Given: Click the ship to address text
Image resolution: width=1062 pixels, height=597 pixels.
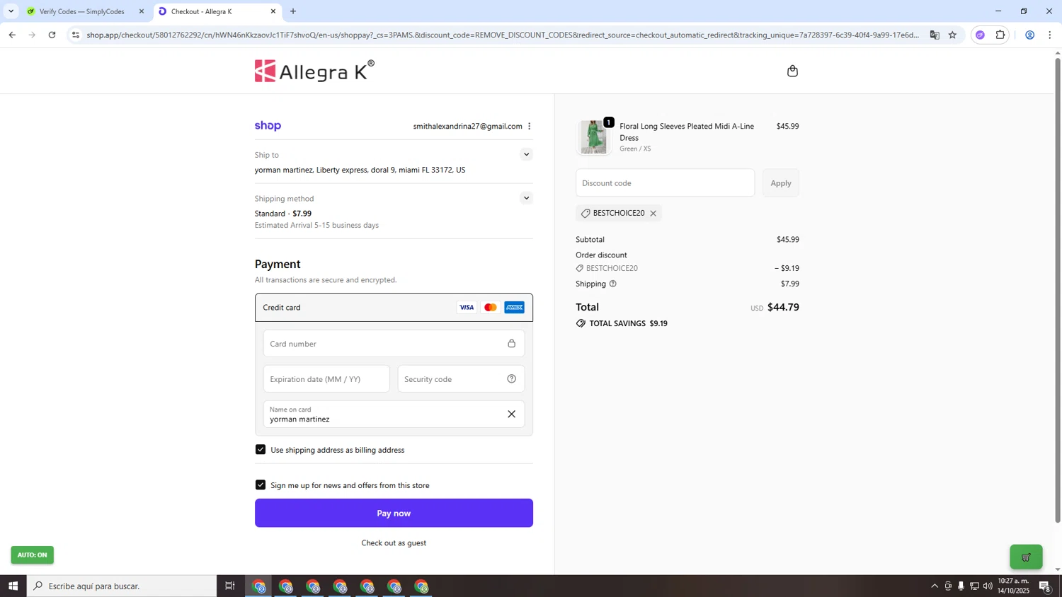Looking at the screenshot, I should 360,170.
